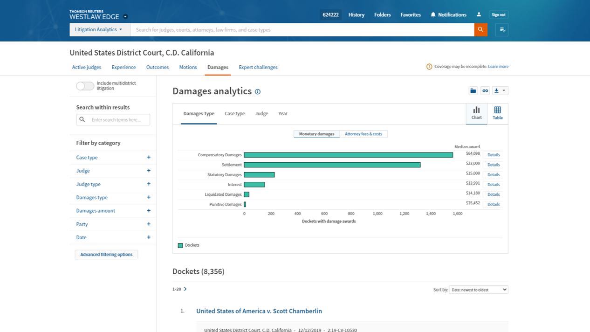Click the Compensatory Damages bar

click(348, 155)
